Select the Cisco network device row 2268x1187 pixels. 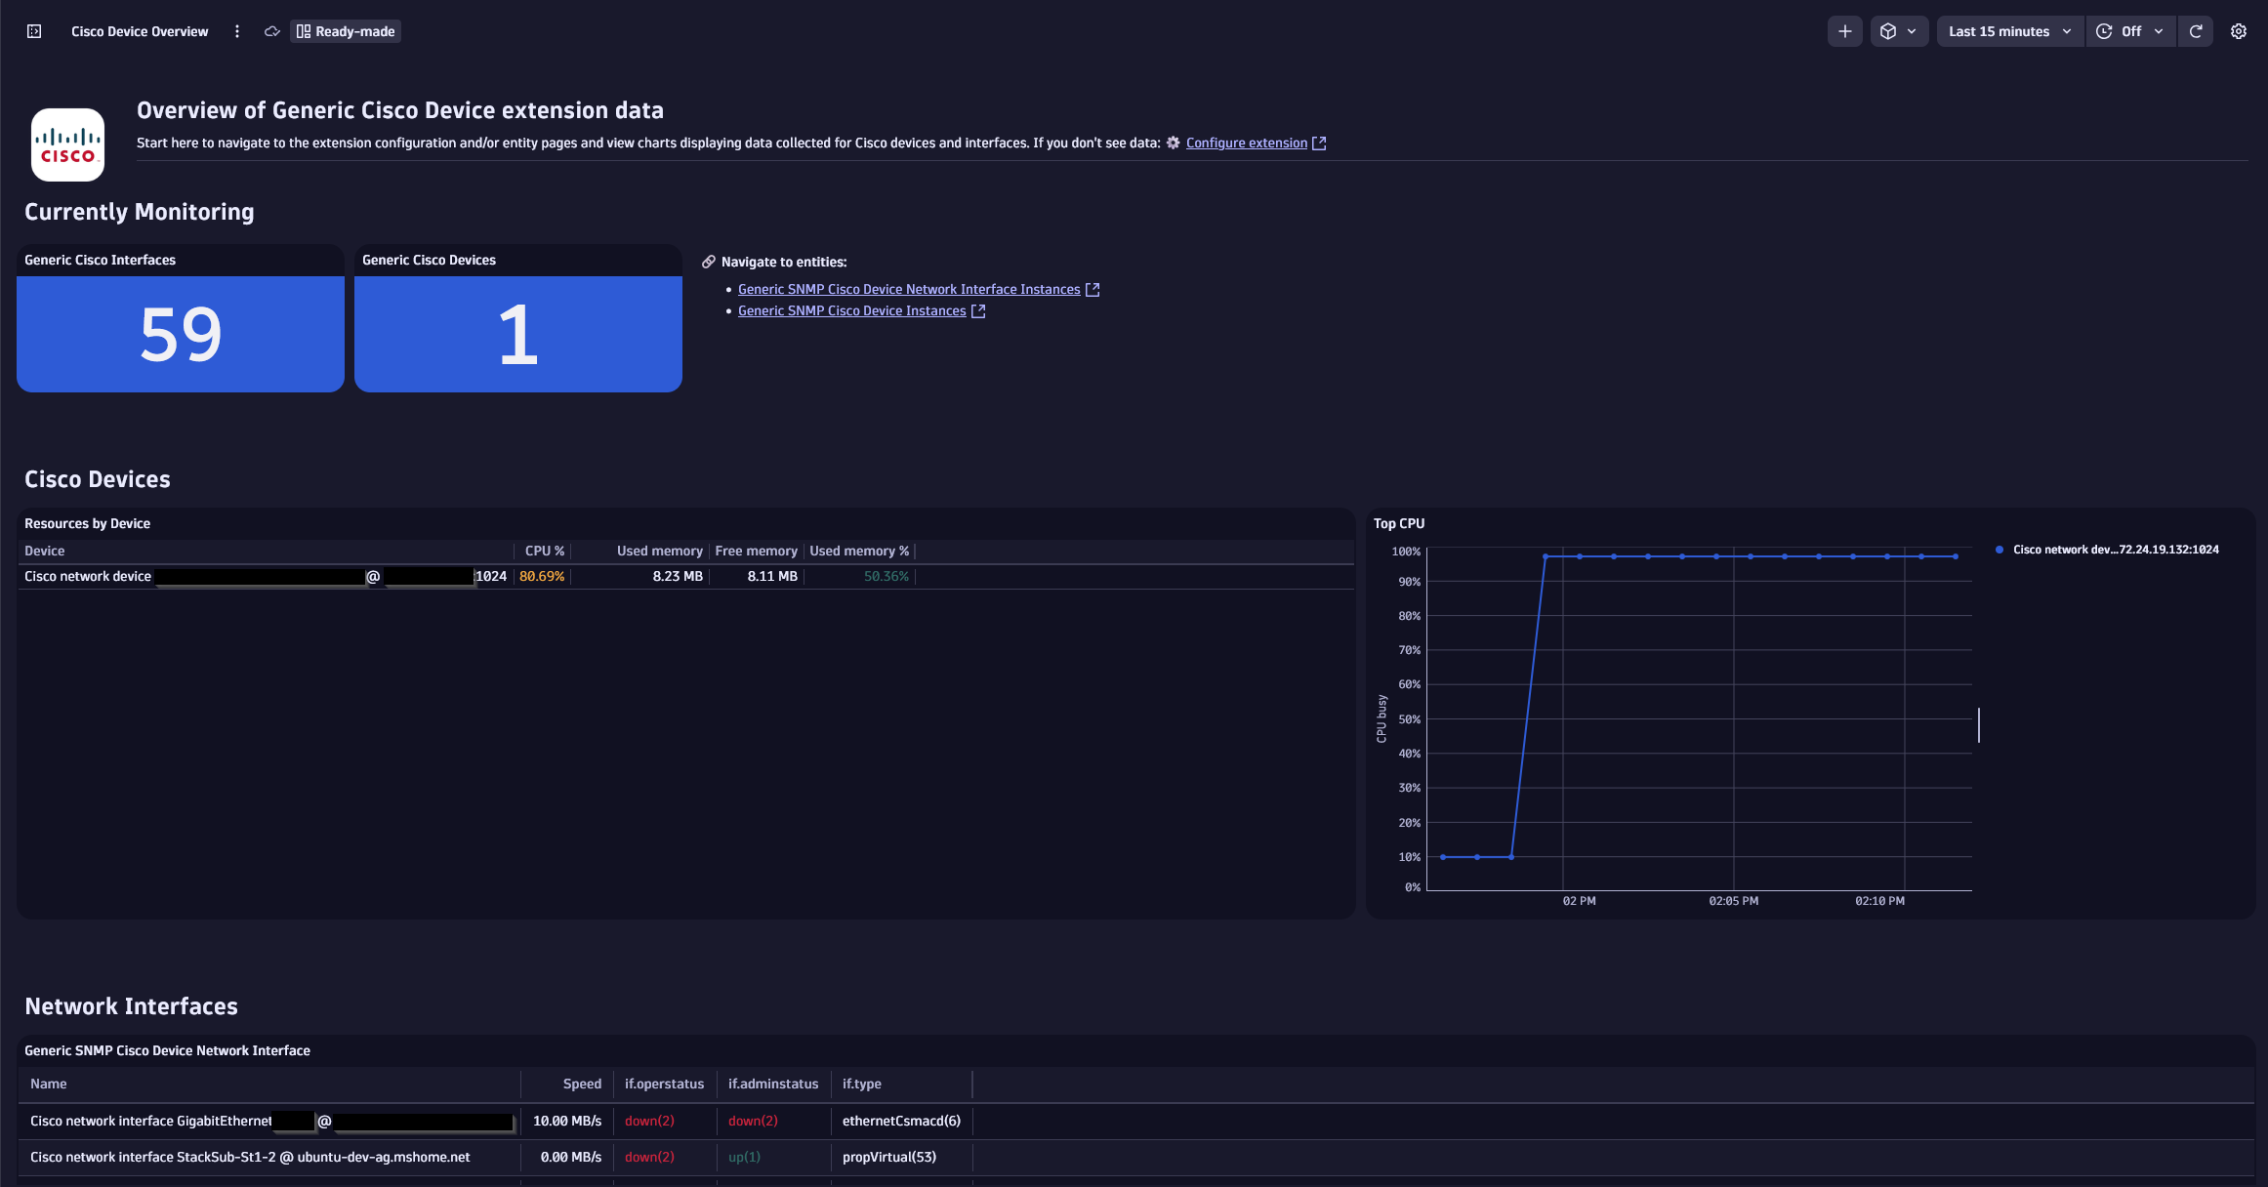pyautogui.click(x=685, y=576)
